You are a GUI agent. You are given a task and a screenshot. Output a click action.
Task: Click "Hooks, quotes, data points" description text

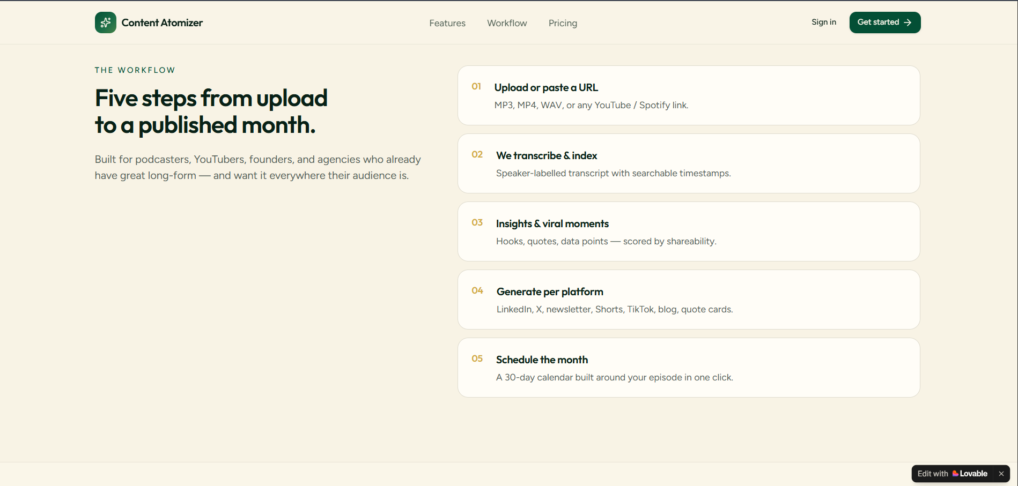(x=606, y=241)
